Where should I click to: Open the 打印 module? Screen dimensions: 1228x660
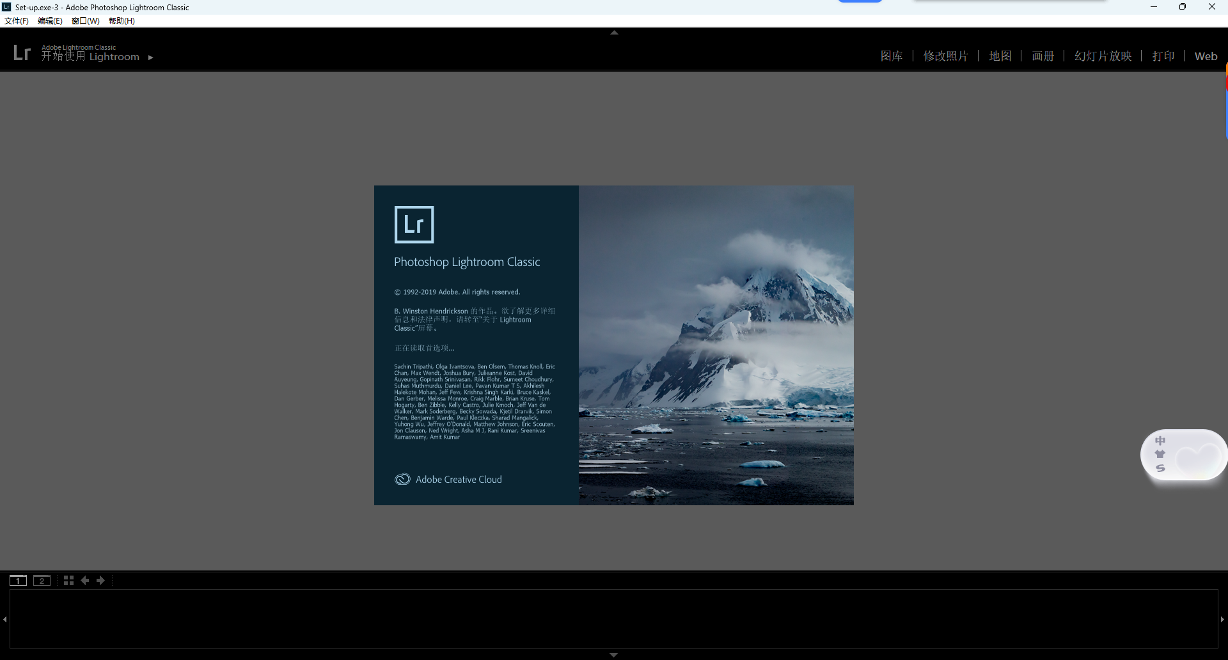pos(1163,56)
